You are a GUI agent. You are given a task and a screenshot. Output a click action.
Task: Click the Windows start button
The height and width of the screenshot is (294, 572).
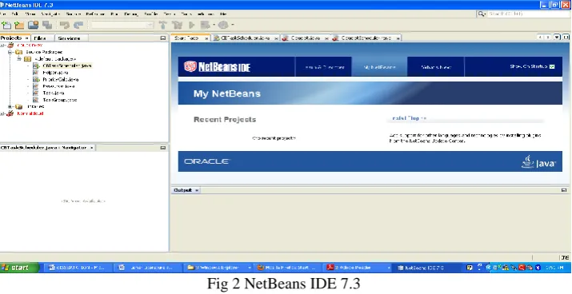(x=19, y=268)
